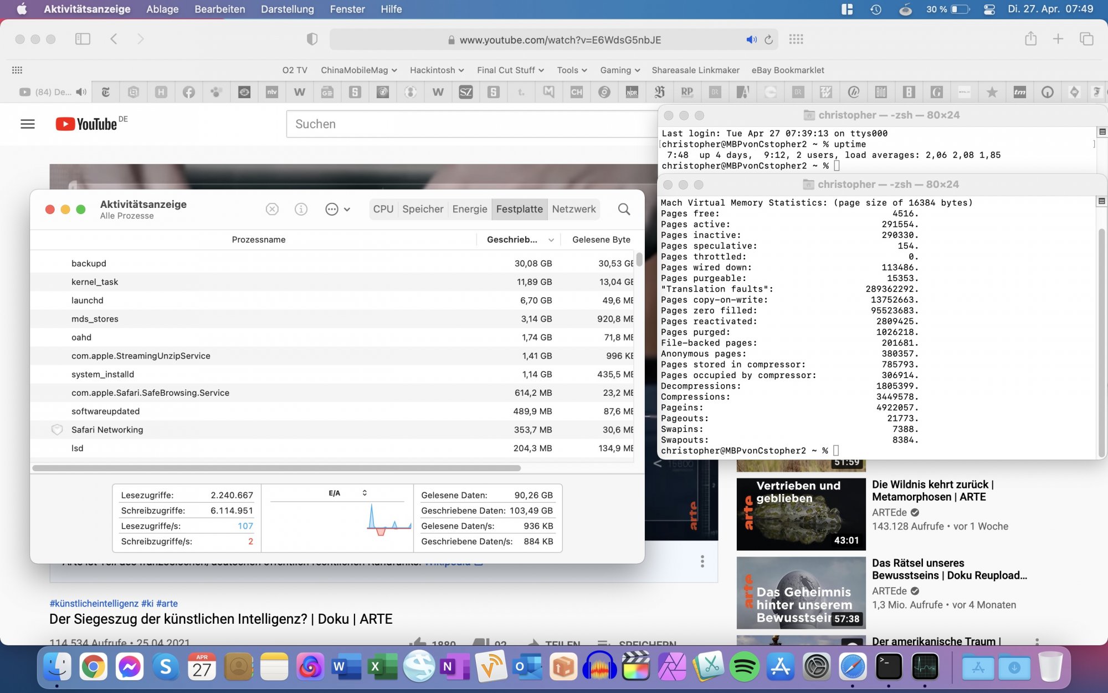The image size is (1108, 693).
Task: Click the stop process icon in Aktivitätsanzeige
Action: coord(272,209)
